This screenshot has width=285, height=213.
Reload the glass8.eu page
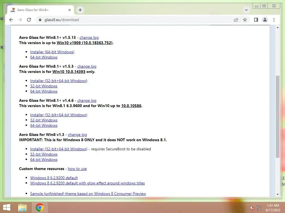(x=29, y=20)
